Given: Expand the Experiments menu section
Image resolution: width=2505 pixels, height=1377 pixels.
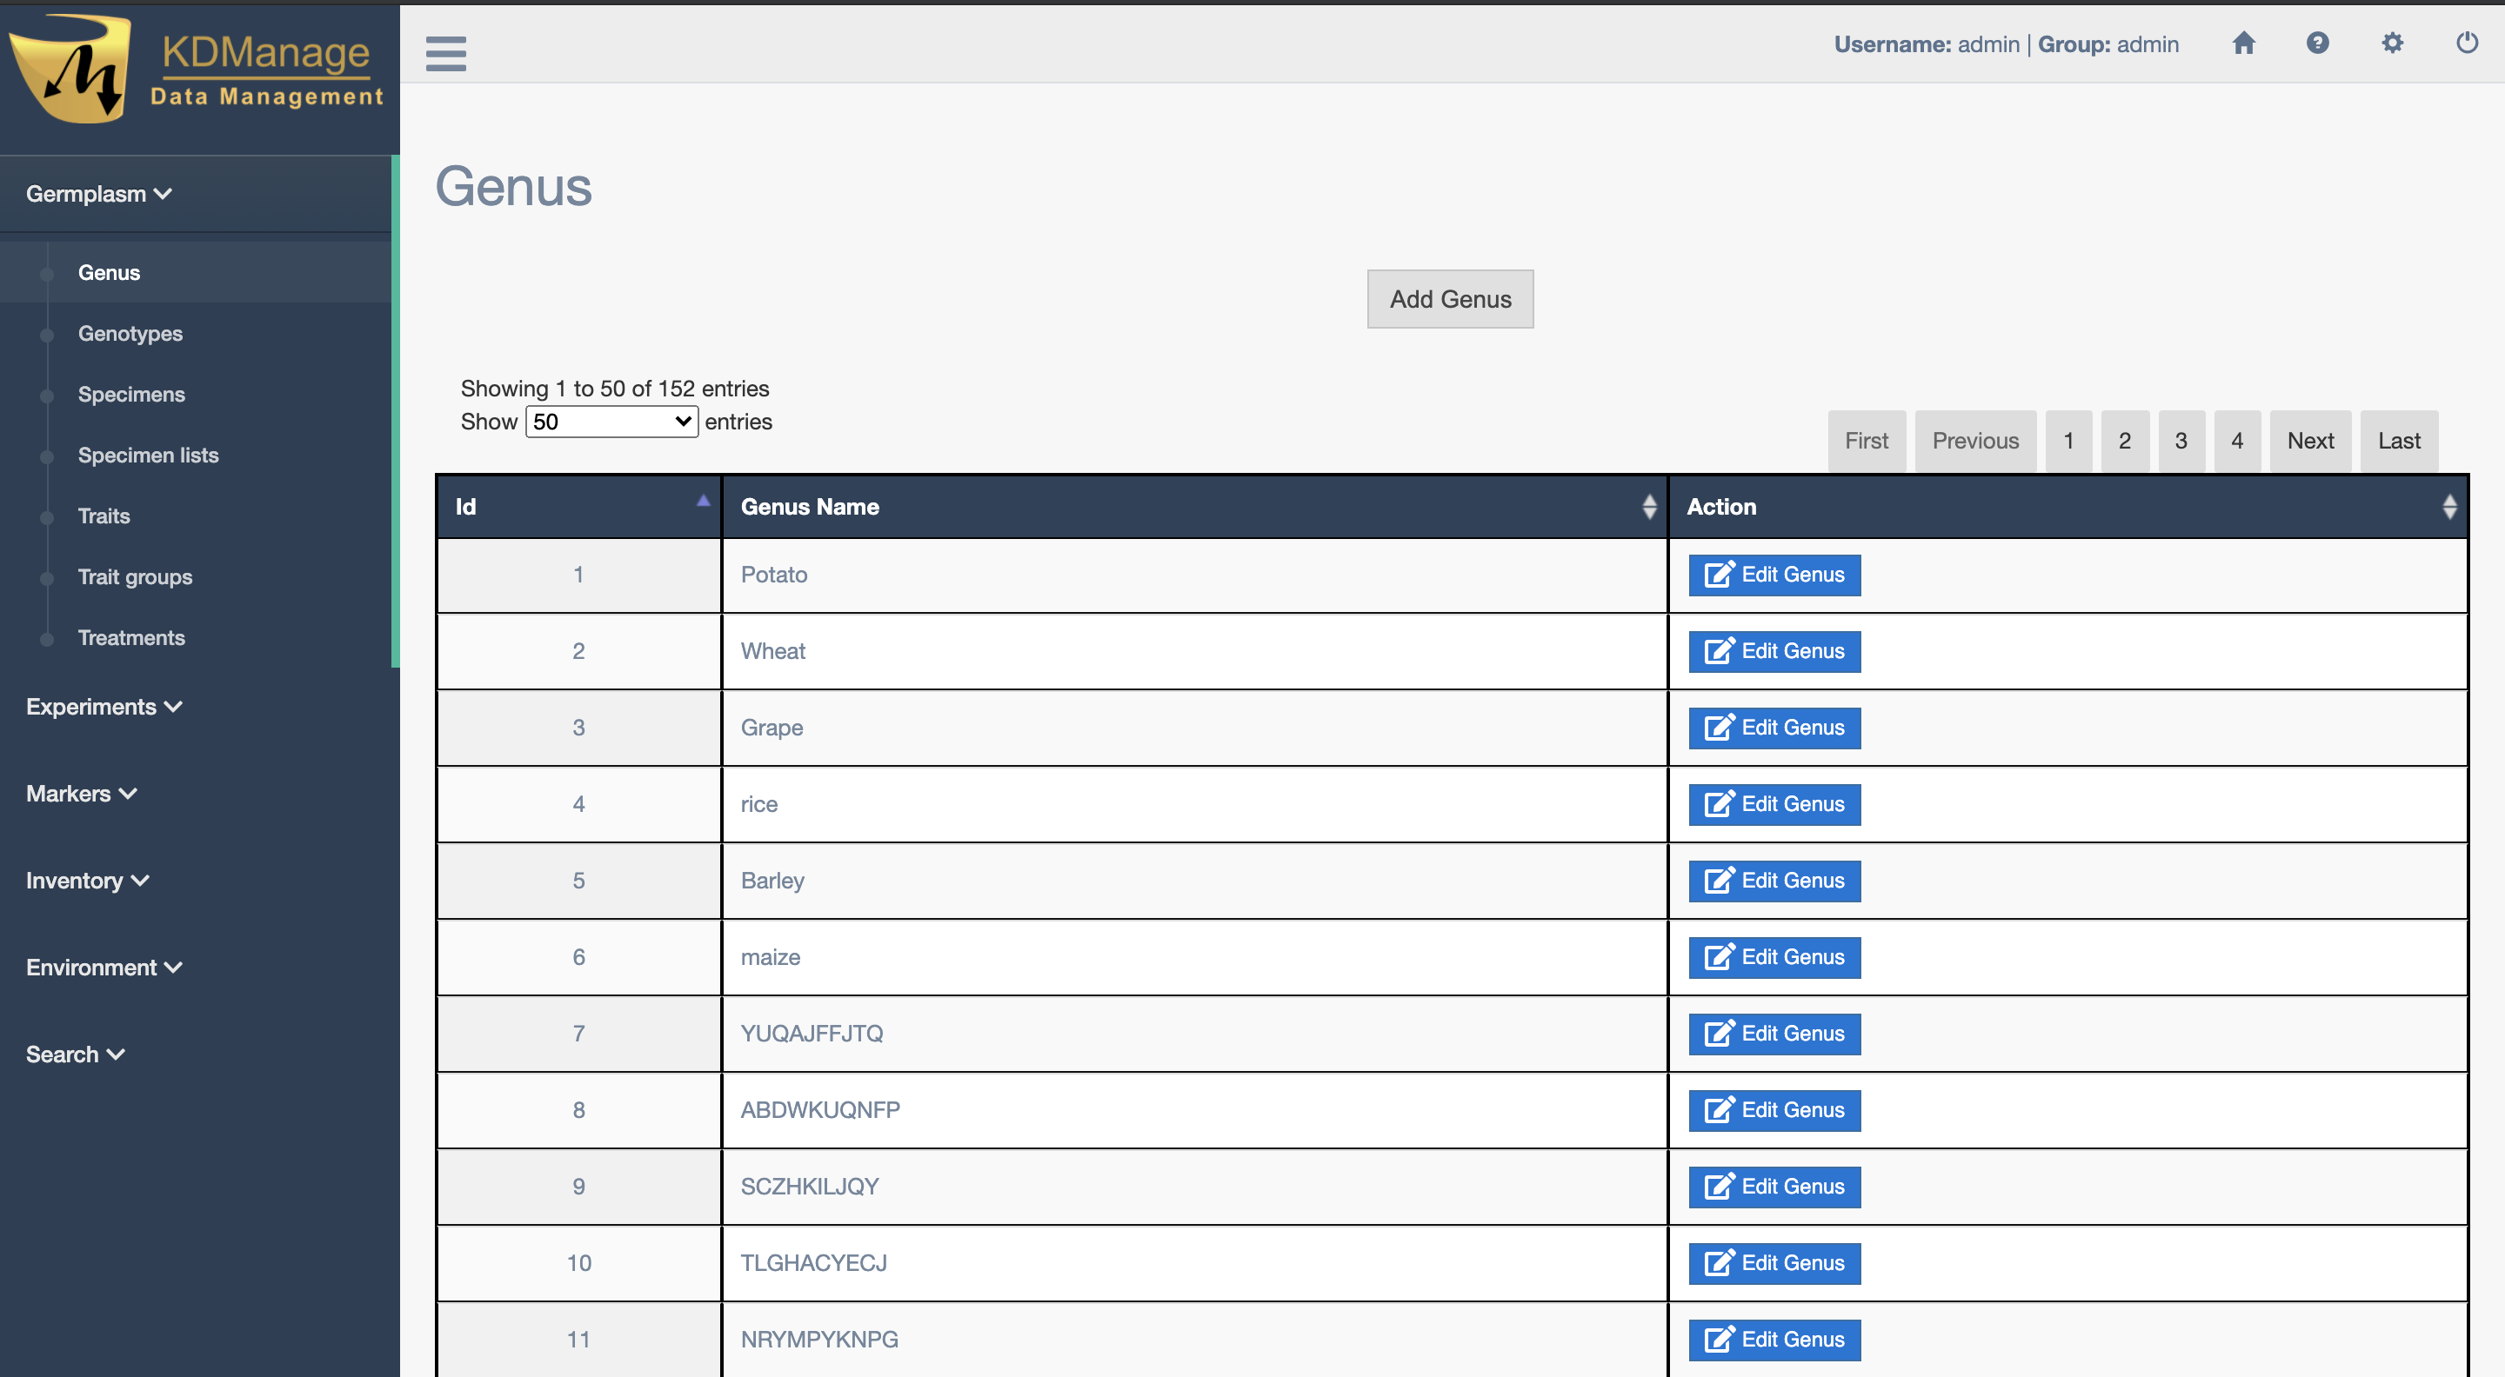Looking at the screenshot, I should (x=104, y=707).
